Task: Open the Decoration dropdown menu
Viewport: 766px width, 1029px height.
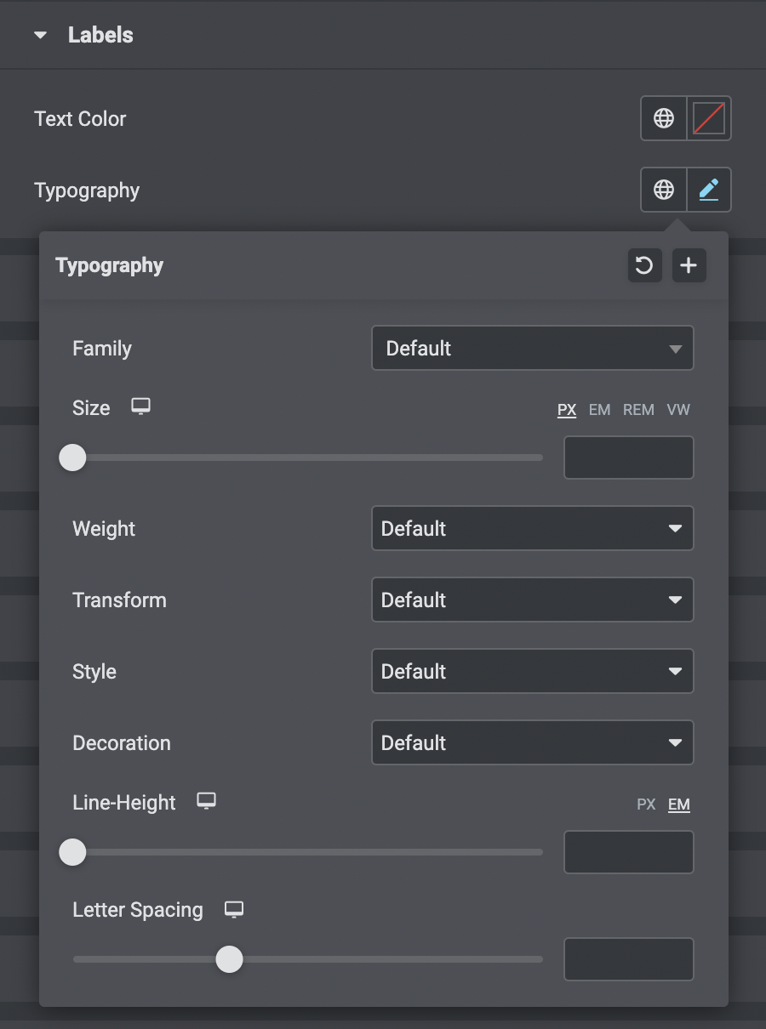Action: pos(532,742)
